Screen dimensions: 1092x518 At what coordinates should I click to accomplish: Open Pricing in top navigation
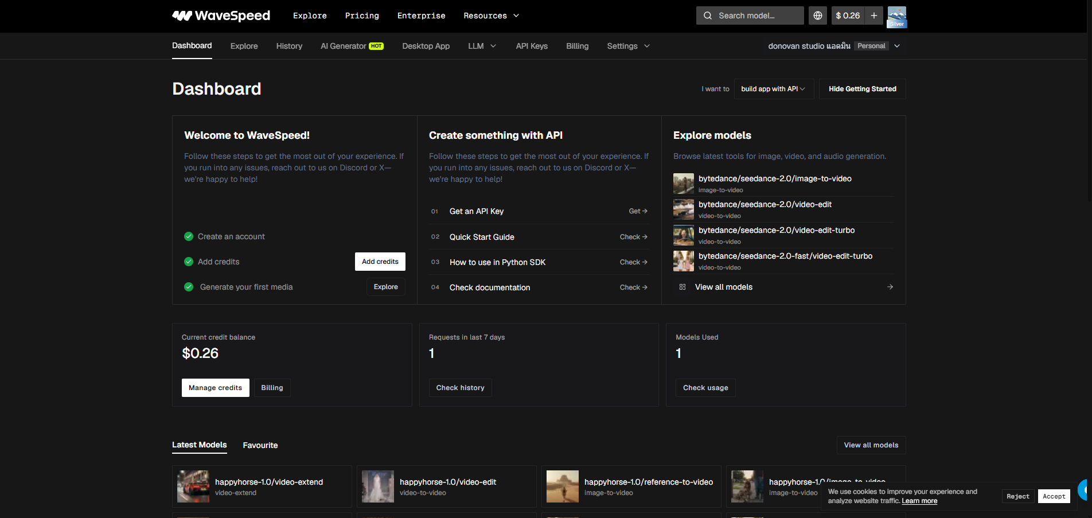click(362, 15)
